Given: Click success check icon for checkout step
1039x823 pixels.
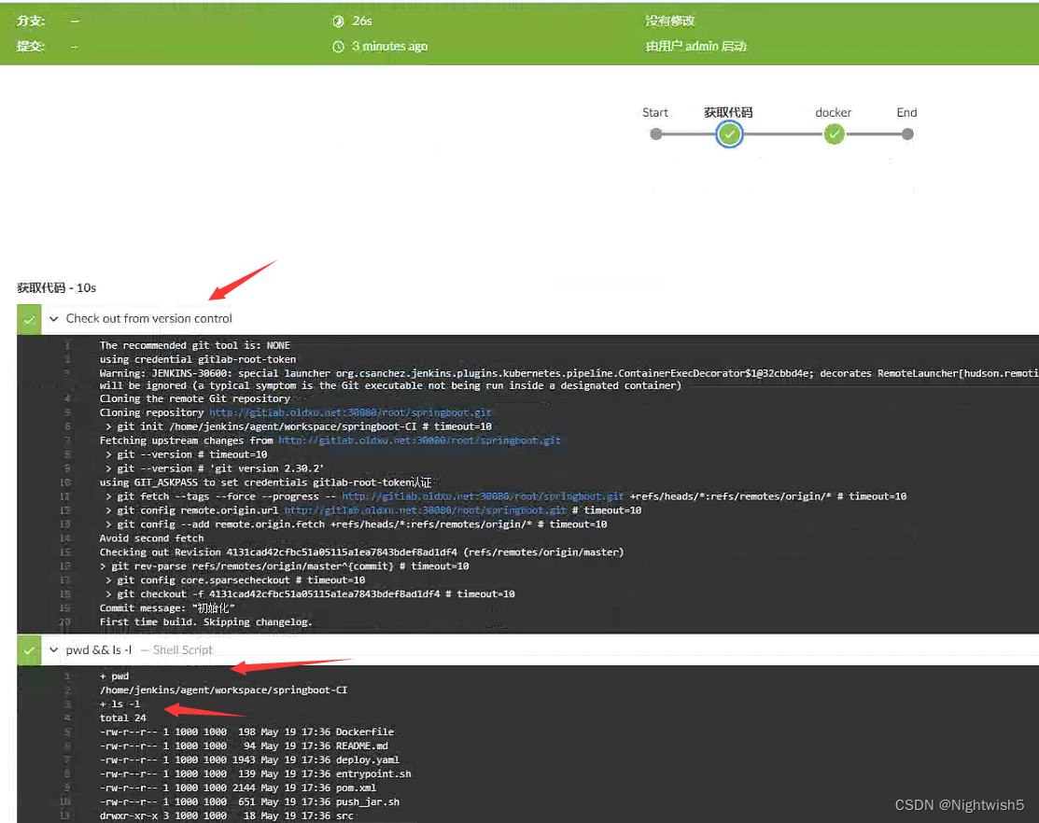Looking at the screenshot, I should (29, 319).
